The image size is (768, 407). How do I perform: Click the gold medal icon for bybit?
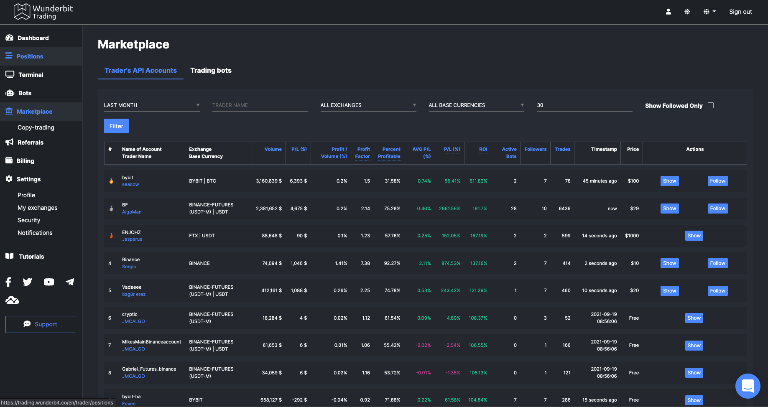coord(111,181)
